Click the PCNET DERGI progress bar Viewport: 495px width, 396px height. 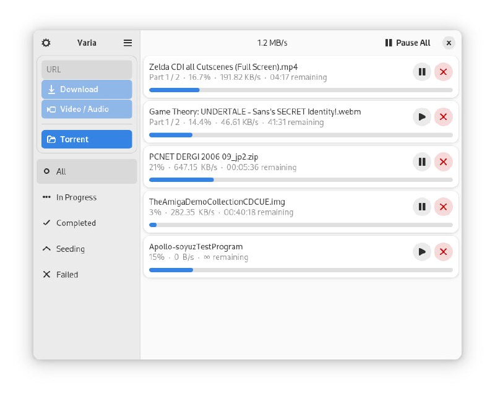[x=301, y=180]
